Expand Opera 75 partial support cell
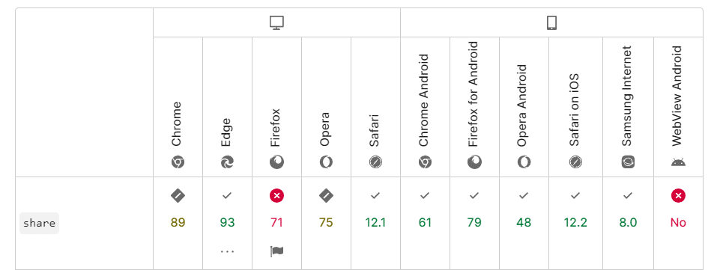720x270 pixels. click(326, 223)
